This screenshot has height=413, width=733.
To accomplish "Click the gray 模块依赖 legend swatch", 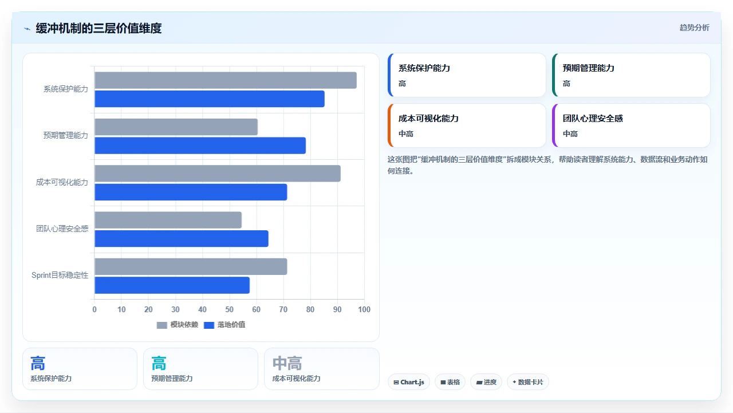I will [x=162, y=325].
